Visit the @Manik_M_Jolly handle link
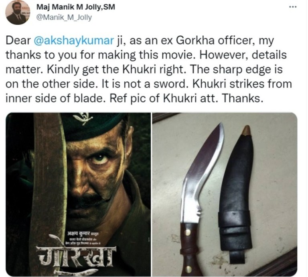The width and height of the screenshot is (308, 277). point(64,17)
